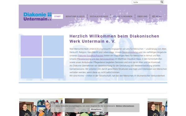This screenshot has width=186, height=116.
Task: Click the Diakonie Untermain e.V. logo
Action: pyautogui.click(x=38, y=16)
